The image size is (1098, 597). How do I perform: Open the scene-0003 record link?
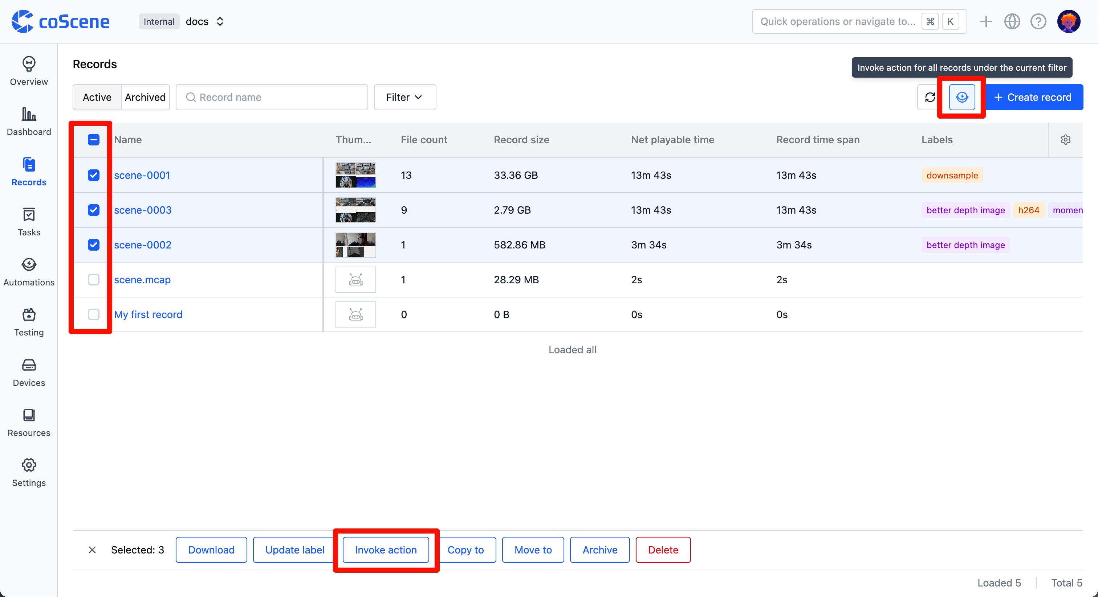tap(143, 210)
